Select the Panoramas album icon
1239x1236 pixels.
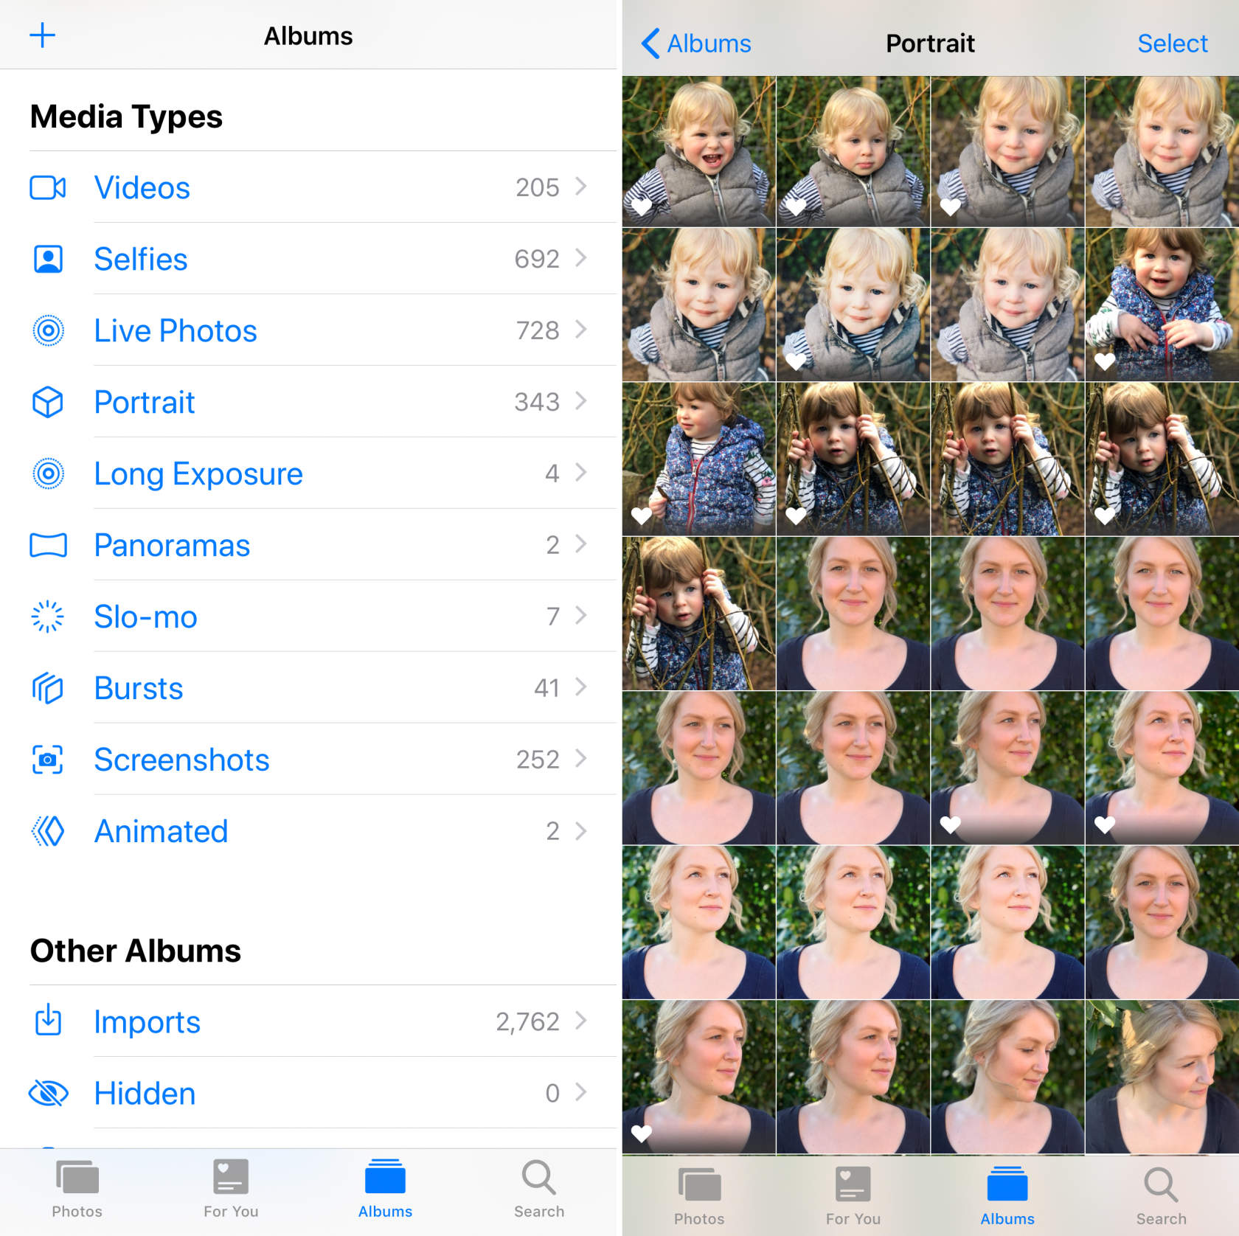point(48,546)
